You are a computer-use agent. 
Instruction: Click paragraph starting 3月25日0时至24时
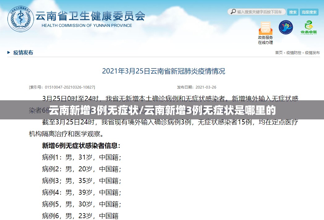tap(163, 104)
